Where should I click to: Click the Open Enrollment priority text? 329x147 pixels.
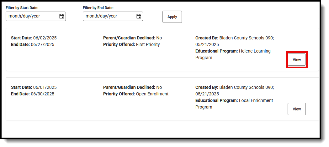152,94
